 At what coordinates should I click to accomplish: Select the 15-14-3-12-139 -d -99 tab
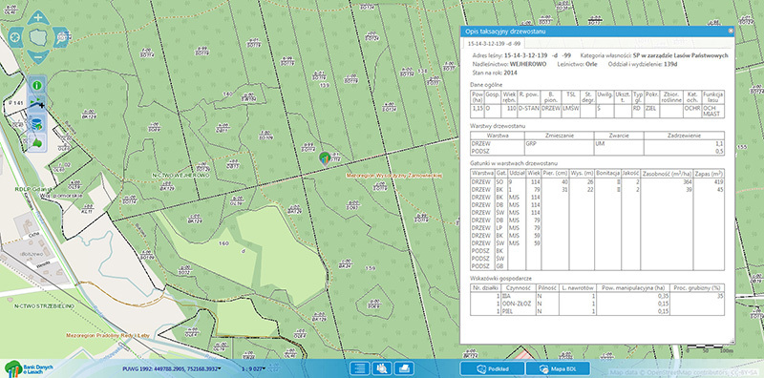494,43
